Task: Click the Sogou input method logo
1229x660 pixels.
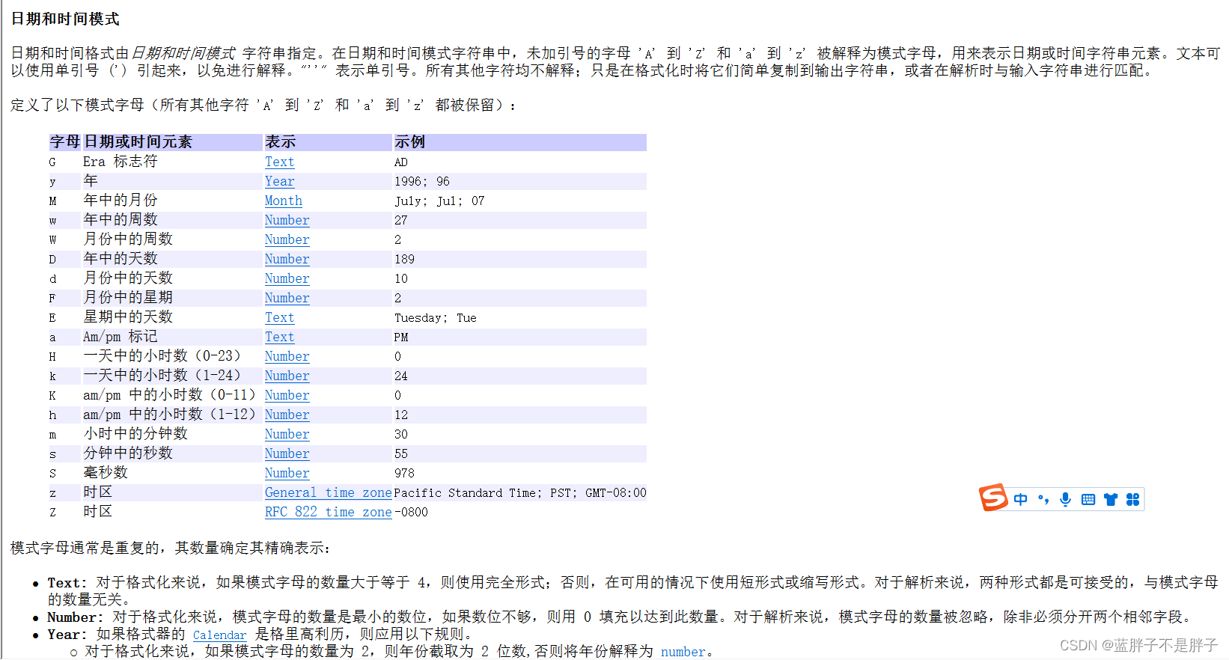Action: tap(994, 498)
